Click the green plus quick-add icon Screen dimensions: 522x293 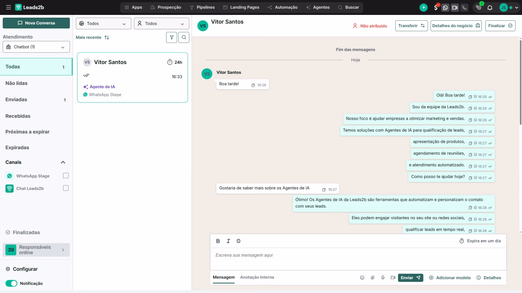pyautogui.click(x=423, y=7)
